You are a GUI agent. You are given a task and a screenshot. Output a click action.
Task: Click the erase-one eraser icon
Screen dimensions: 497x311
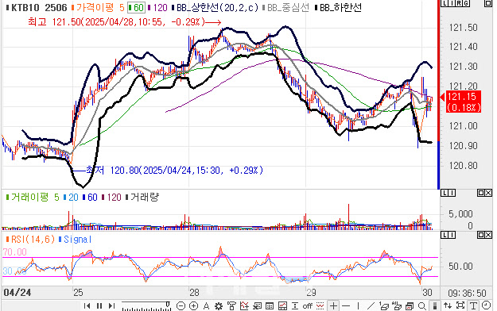coord(384,306)
